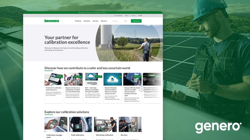Open the Services menu
Image resolution: width=250 pixels, height=140 pixels.
[x=96, y=21]
